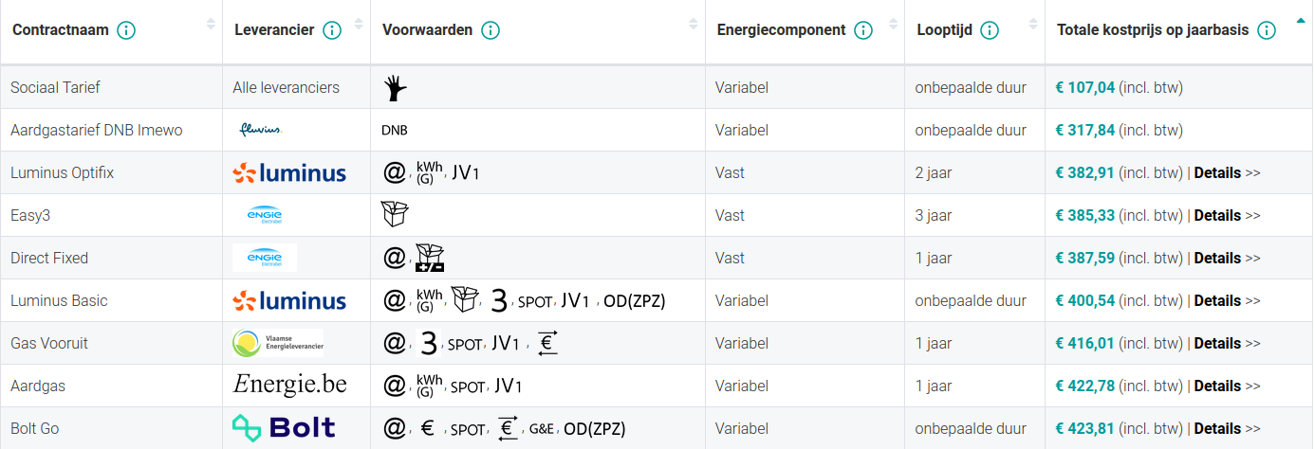
Task: Sort by Energiecomponent column arrows
Action: tap(894, 24)
